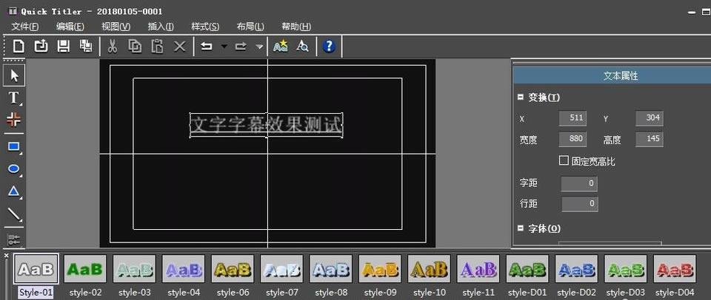The image size is (711, 300).
Task: Enable the 固定宽高比 checkbox
Action: [564, 161]
